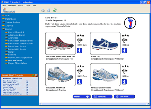Open info for Asics GEL-EAGLE TRAIL shoe
This screenshot has height=109, width=151.
click(79, 51)
